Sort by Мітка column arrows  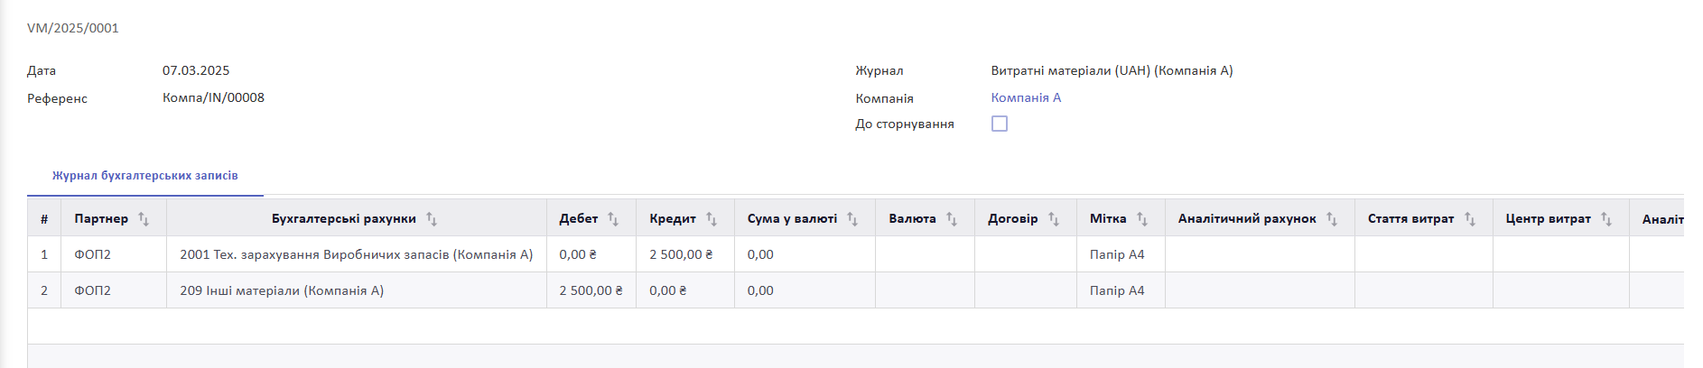coord(1142,219)
